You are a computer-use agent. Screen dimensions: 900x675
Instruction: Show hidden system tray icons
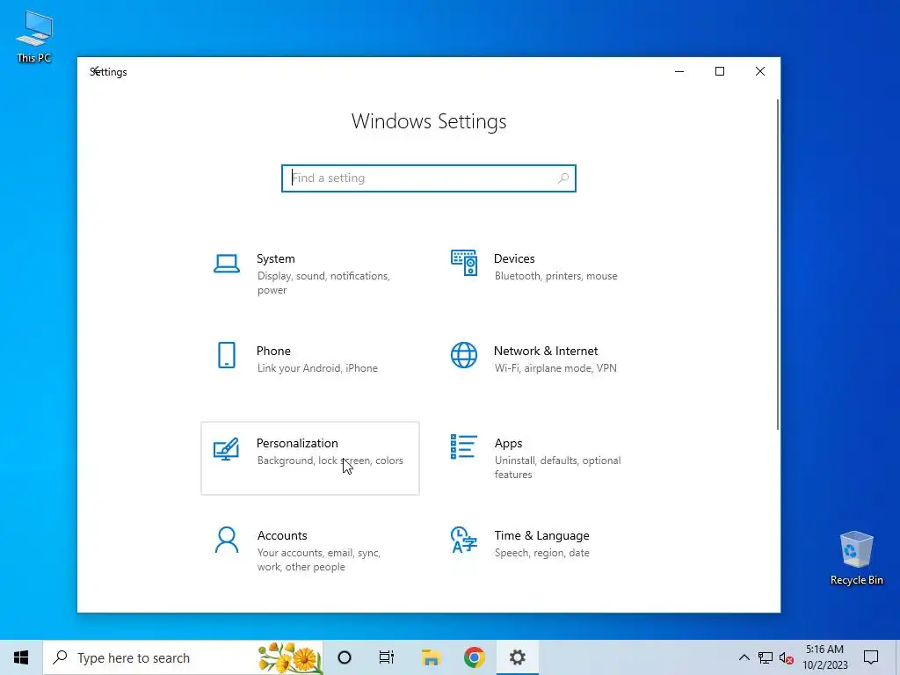pyautogui.click(x=744, y=657)
